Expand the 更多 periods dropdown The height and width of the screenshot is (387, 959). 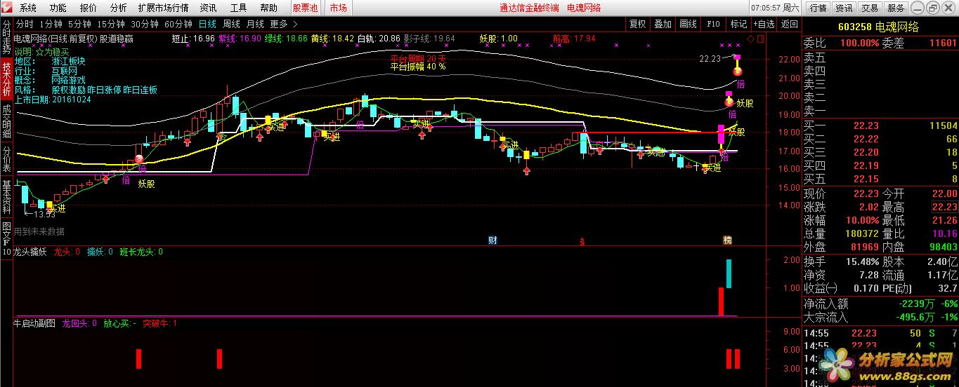pos(283,24)
